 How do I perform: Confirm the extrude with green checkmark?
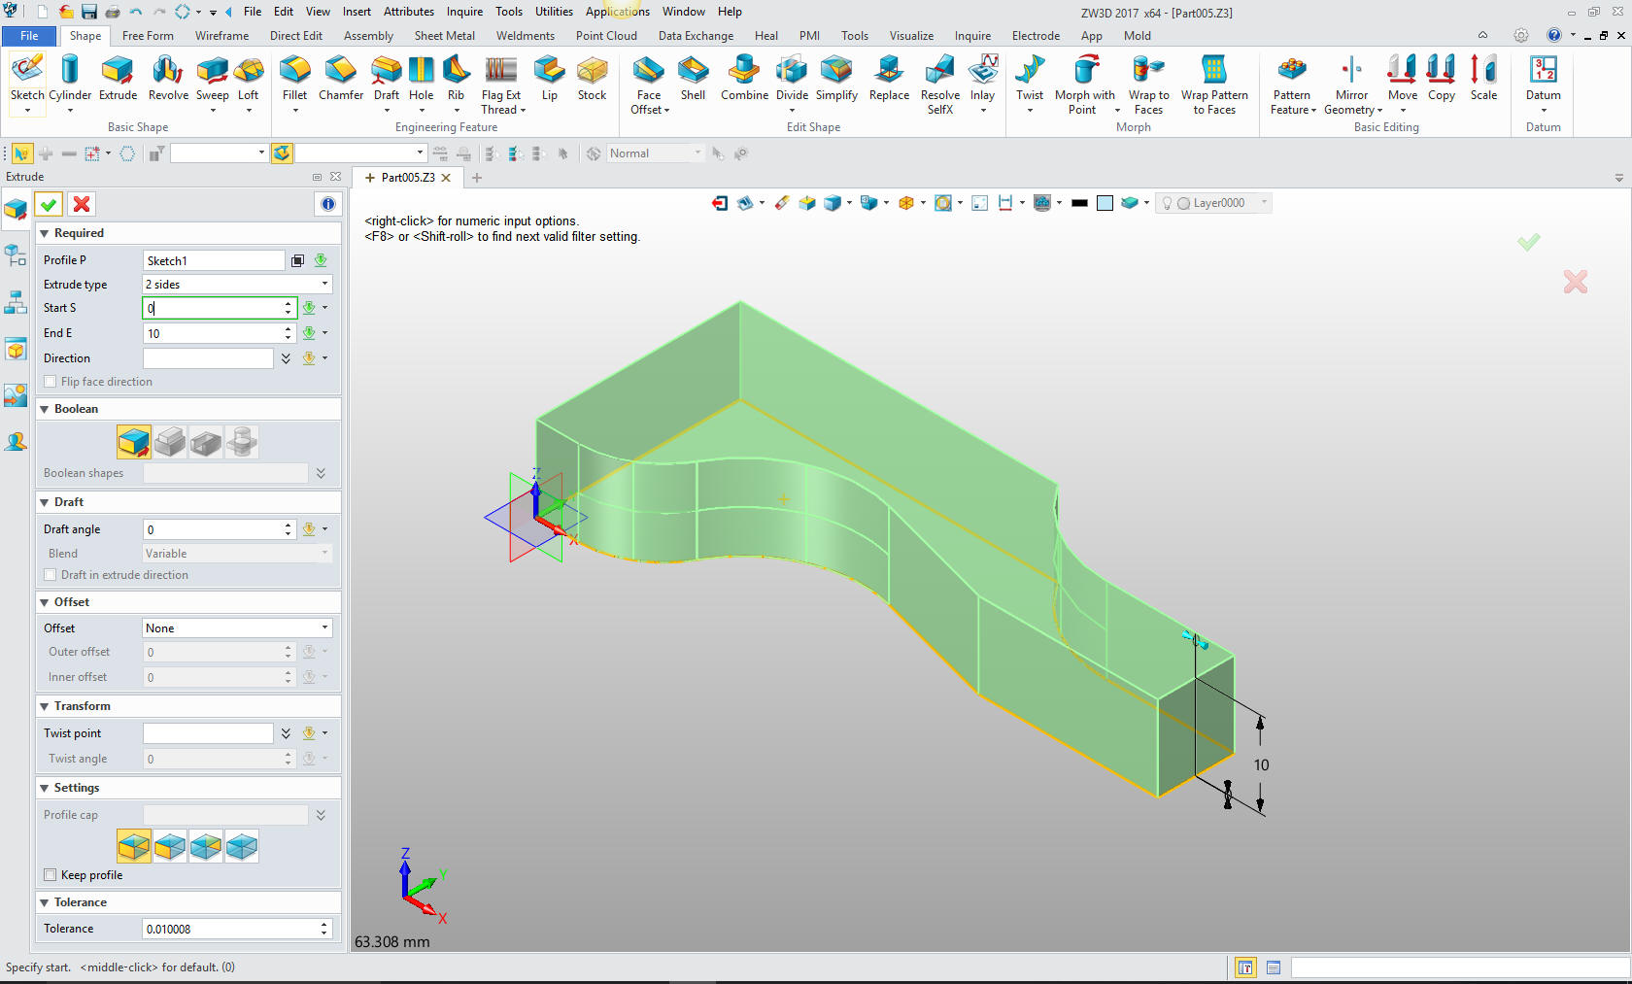point(49,204)
